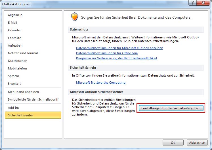This screenshot has width=212, height=150.
Task: Click Einstellungen für das Sicherheitscenter button
Action: [x=171, y=108]
